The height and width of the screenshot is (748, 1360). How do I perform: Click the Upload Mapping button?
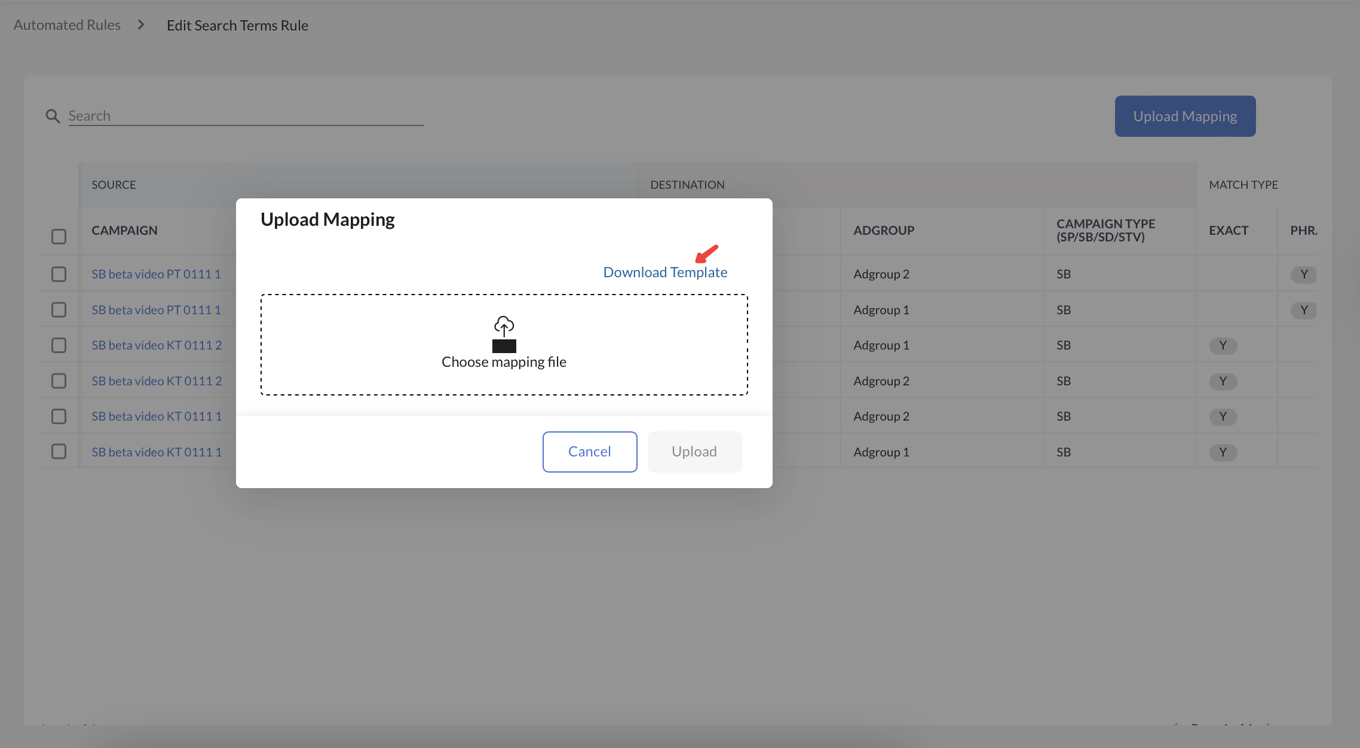(1185, 116)
